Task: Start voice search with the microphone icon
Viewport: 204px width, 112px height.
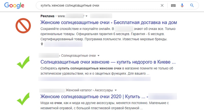Action: 182,5
